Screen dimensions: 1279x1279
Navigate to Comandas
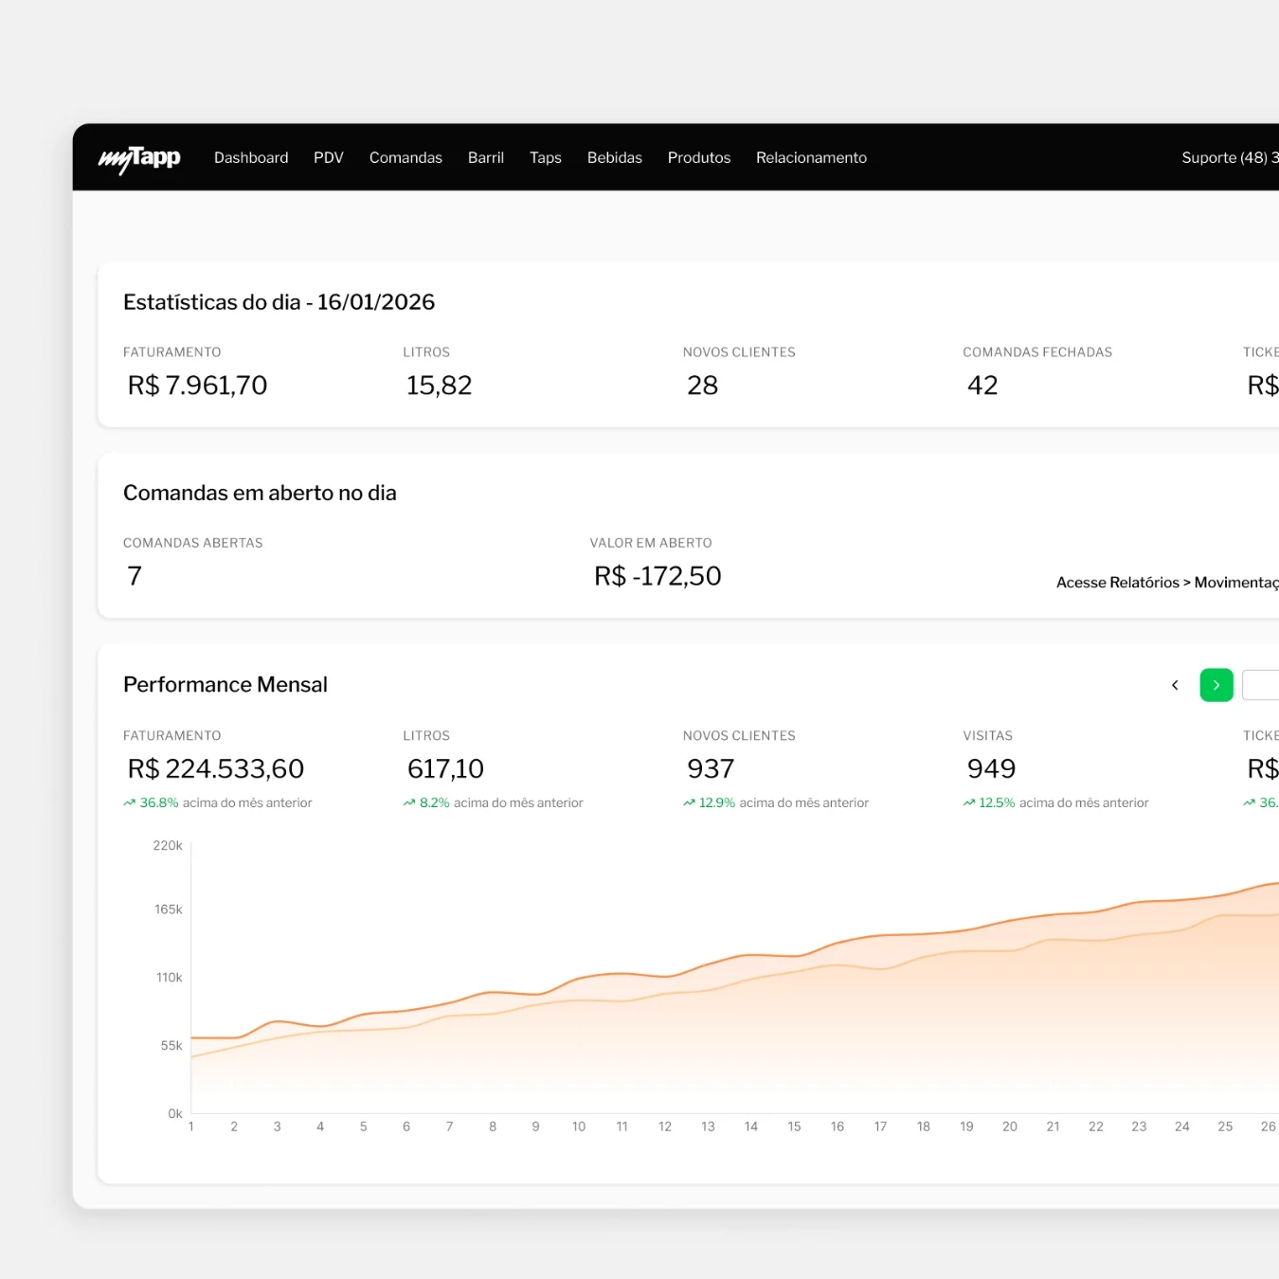[x=405, y=158]
